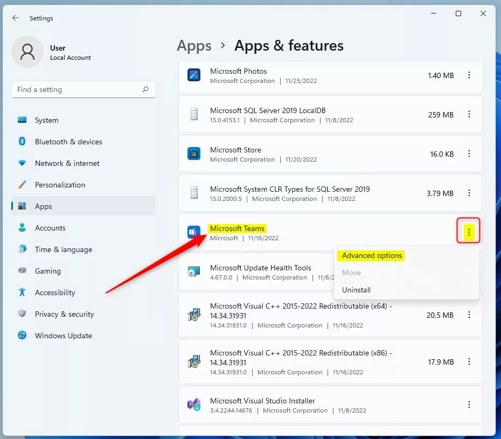
Task: Open the System settings icon in sidebar
Action: tap(22, 120)
